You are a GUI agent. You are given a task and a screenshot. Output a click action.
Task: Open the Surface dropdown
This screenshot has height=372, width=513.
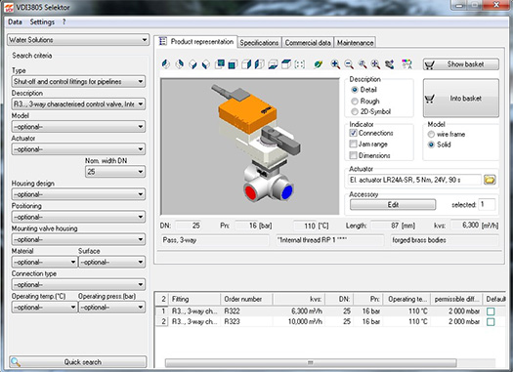[112, 262]
